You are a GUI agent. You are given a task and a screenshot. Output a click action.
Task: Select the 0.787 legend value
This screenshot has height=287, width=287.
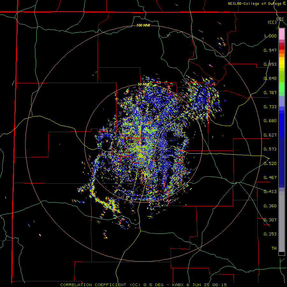270,92
